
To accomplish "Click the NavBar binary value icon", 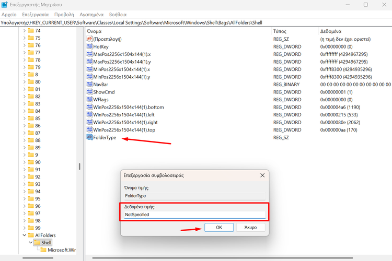I will pos(89,84).
